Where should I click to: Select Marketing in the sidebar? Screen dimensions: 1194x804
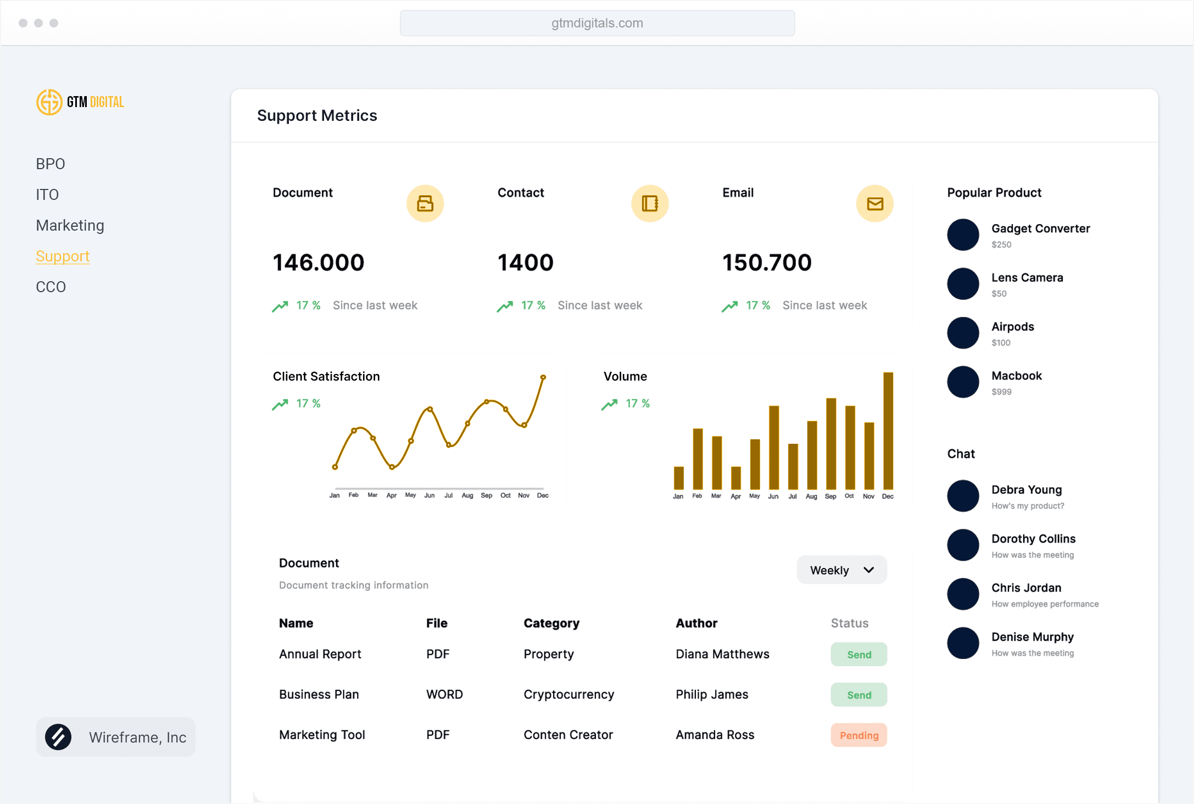(70, 226)
